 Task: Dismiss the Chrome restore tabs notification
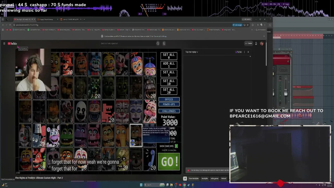(x=264, y=36)
